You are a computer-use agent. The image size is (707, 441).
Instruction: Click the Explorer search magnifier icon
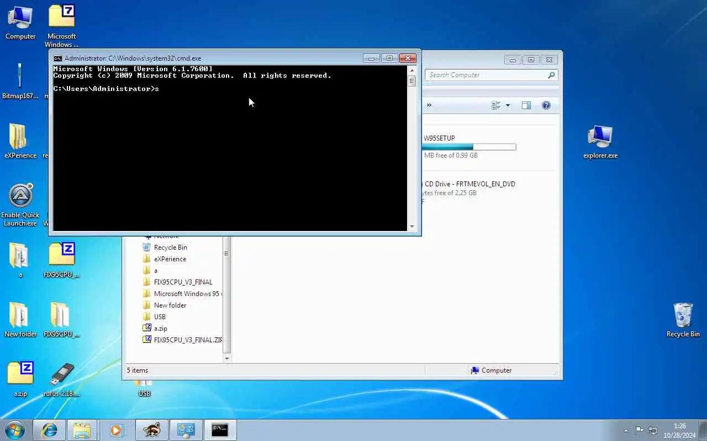tap(551, 75)
